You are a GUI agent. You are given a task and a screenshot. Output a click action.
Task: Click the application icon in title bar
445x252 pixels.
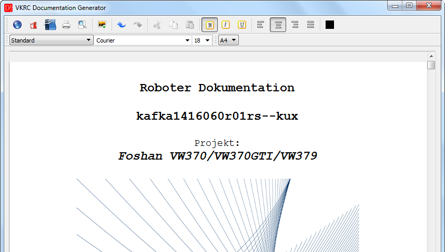[8, 8]
